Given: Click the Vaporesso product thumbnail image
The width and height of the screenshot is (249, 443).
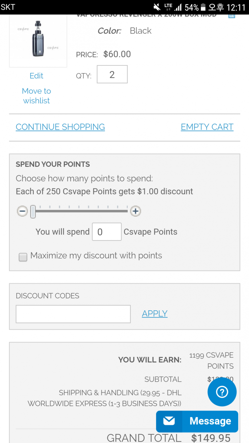Looking at the screenshot, I should pyautogui.click(x=38, y=40).
